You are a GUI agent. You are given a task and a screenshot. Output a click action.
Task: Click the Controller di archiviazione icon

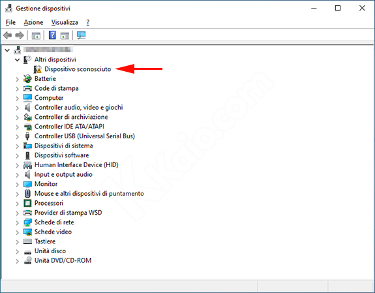click(x=27, y=117)
